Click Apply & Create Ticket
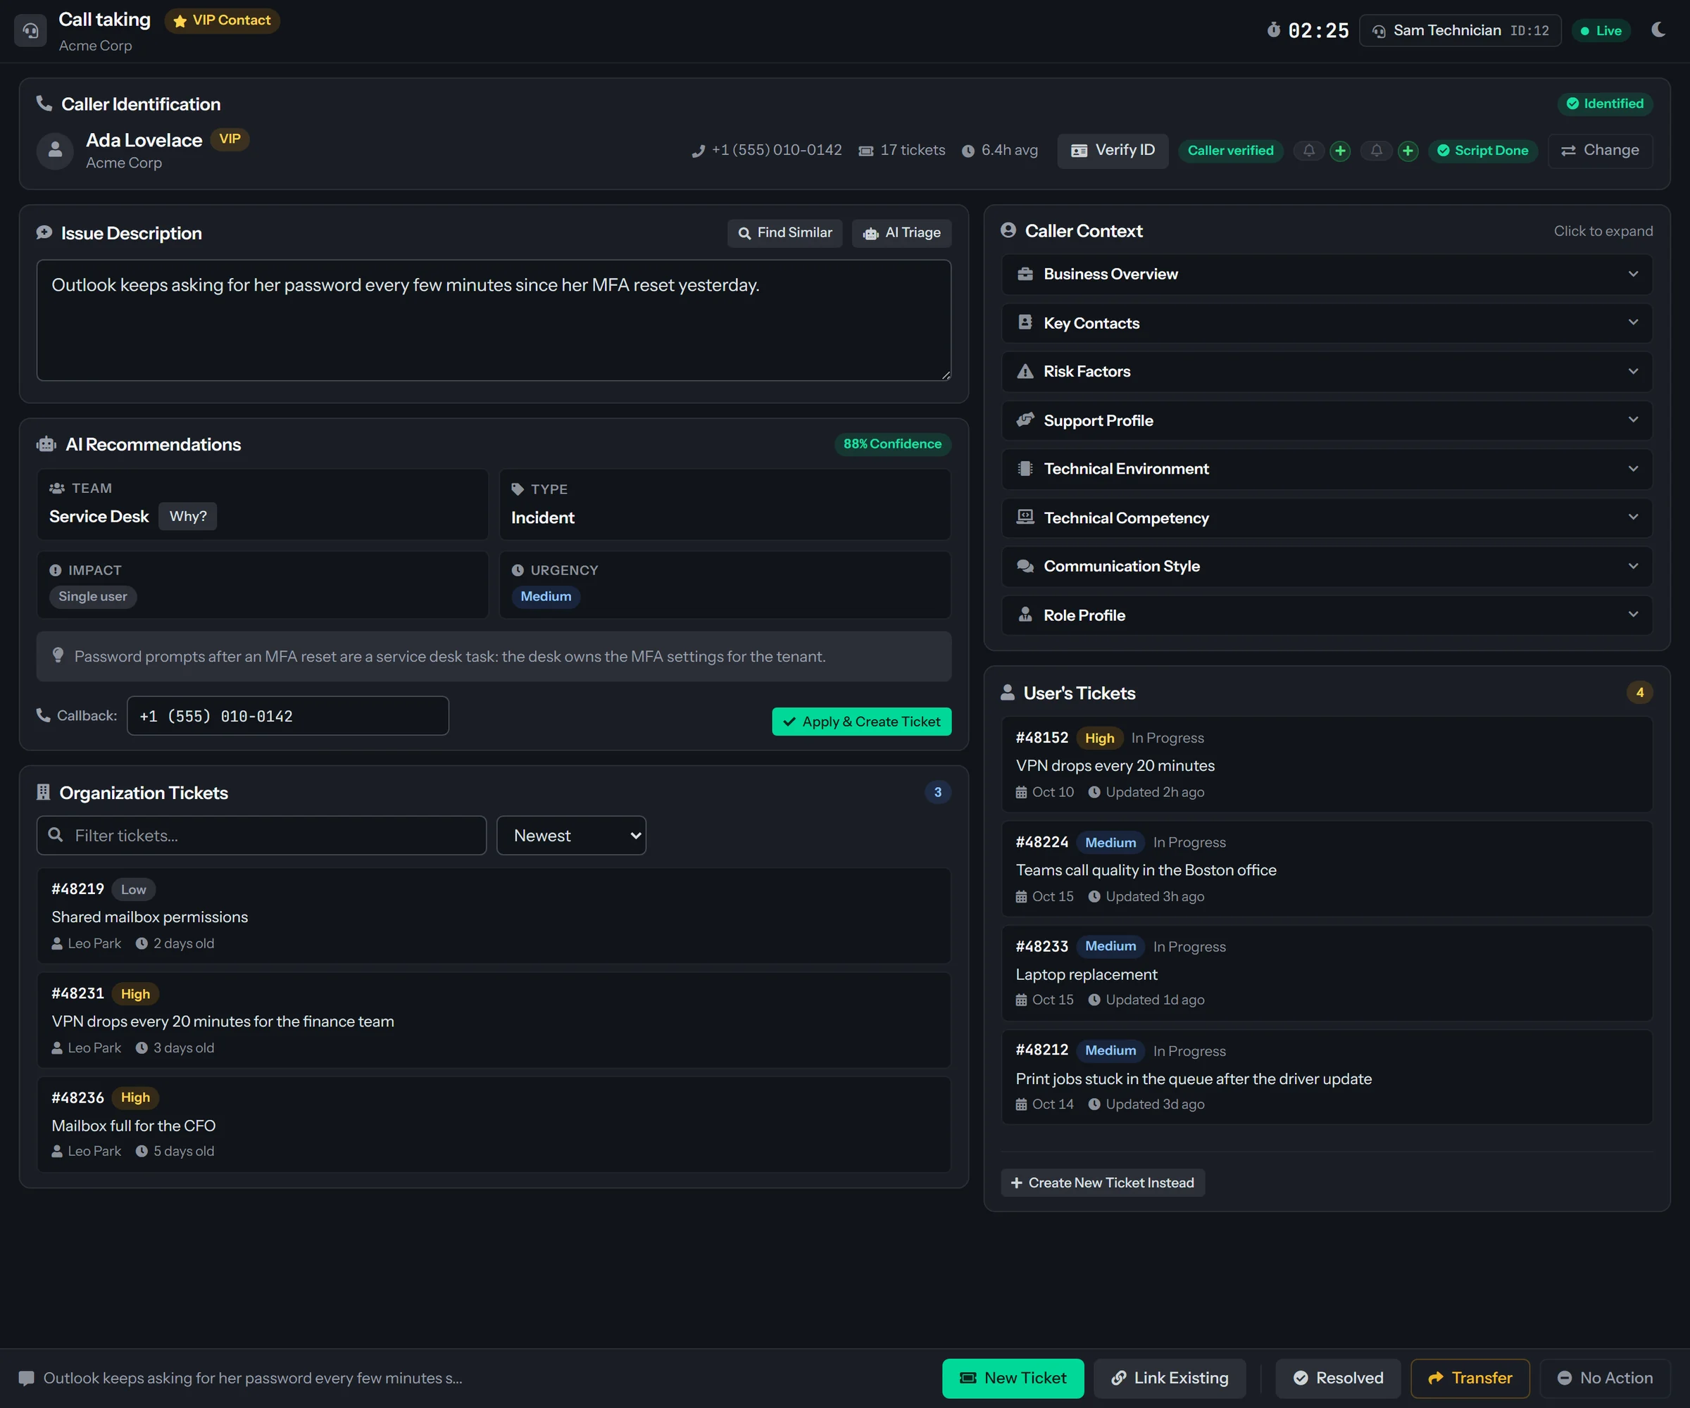Viewport: 1690px width, 1408px height. point(861,722)
